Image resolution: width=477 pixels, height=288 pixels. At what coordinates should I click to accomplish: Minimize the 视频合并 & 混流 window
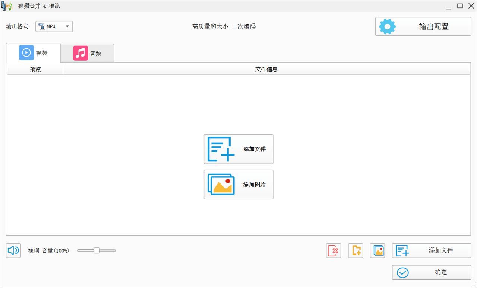point(449,6)
